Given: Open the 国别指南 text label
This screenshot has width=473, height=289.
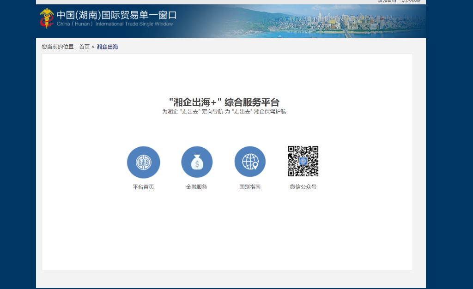Looking at the screenshot, I should pyautogui.click(x=250, y=187).
